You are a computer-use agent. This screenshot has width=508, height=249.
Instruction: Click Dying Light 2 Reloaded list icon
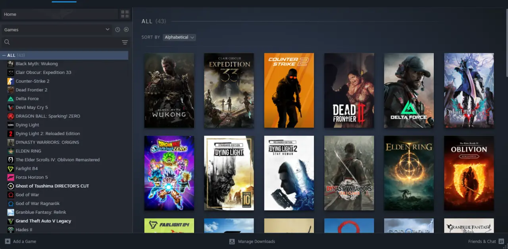click(x=11, y=133)
